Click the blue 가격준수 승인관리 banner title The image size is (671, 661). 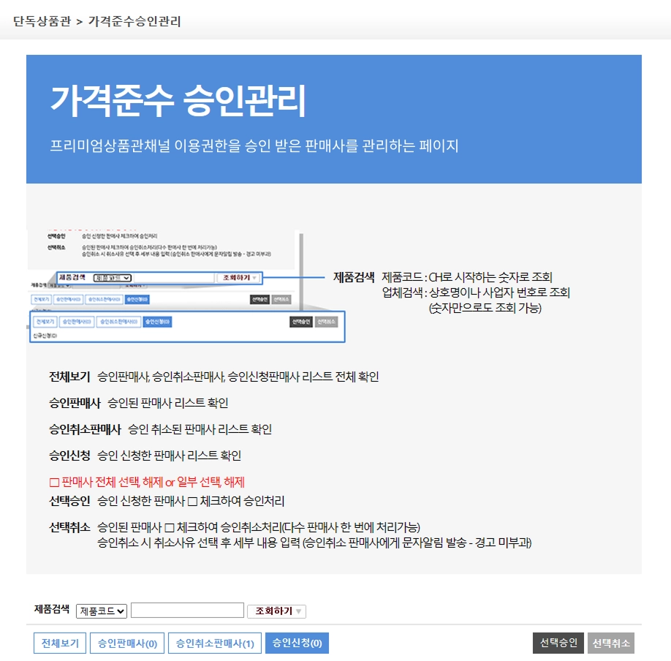(x=178, y=100)
